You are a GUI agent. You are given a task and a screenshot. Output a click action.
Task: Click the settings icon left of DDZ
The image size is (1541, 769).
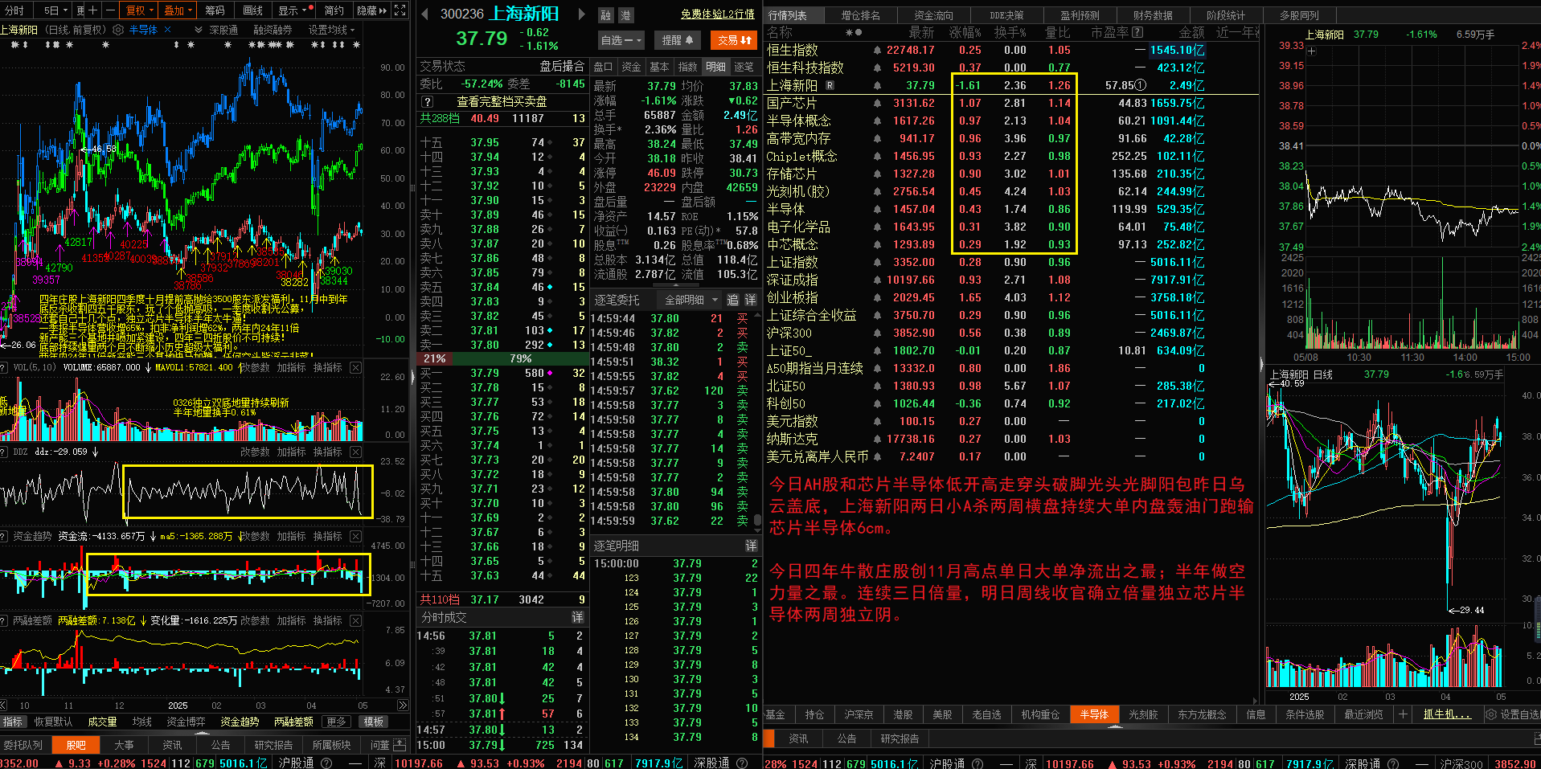pyautogui.click(x=4, y=452)
